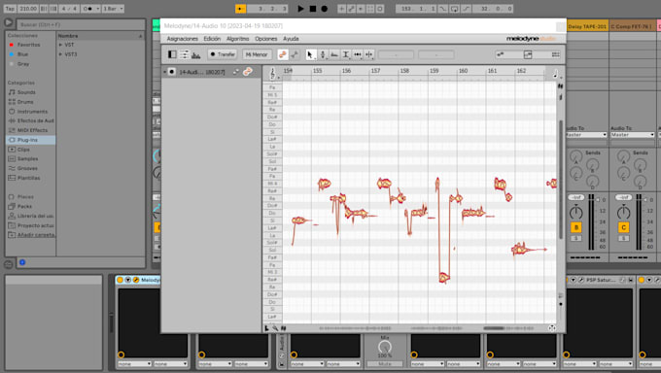This screenshot has width=661, height=373.
Task: Click the Melodyne vertical scrollbar
Action: pos(561,179)
